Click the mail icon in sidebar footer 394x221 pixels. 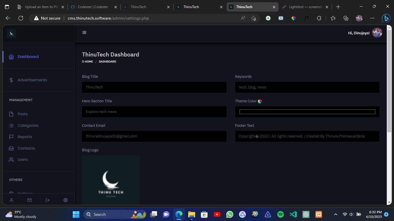coord(29,200)
